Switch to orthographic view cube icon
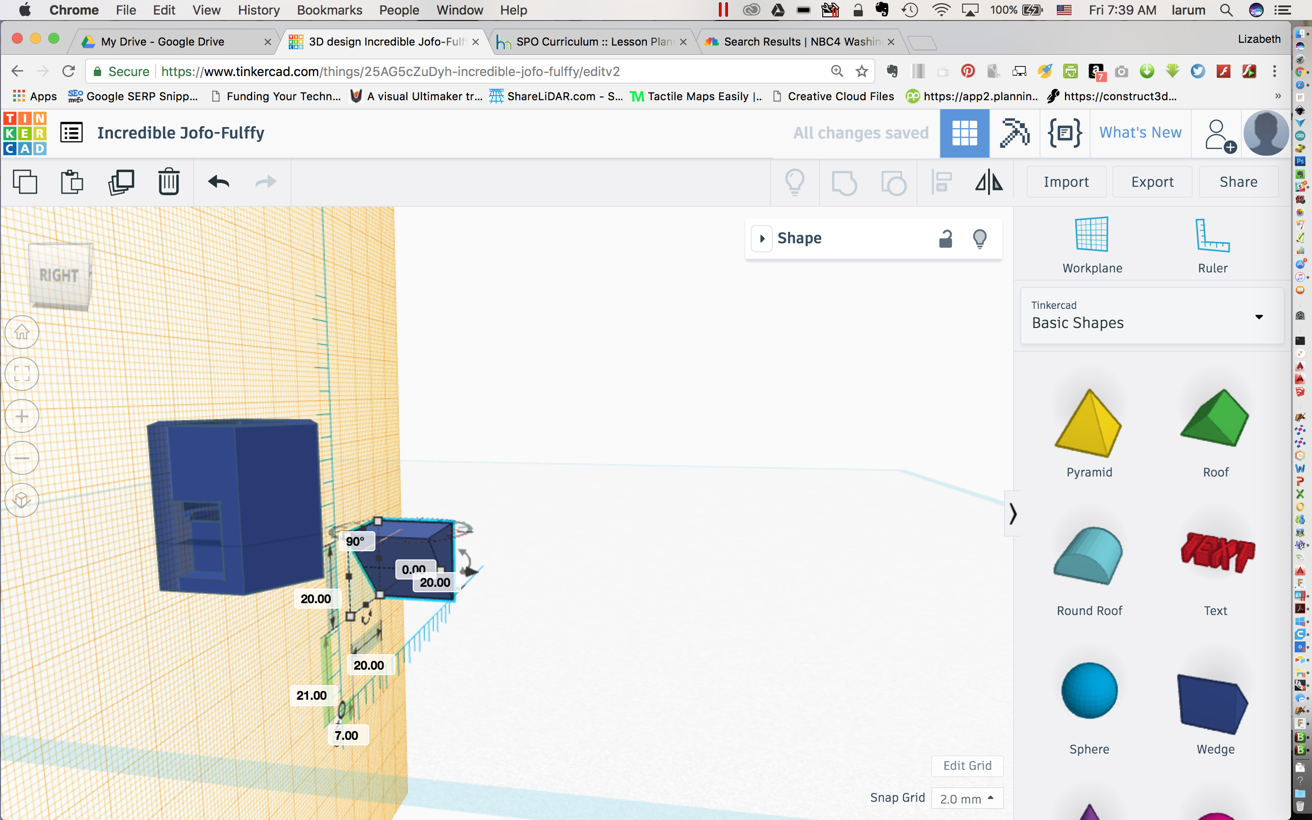The image size is (1312, 820). [22, 500]
